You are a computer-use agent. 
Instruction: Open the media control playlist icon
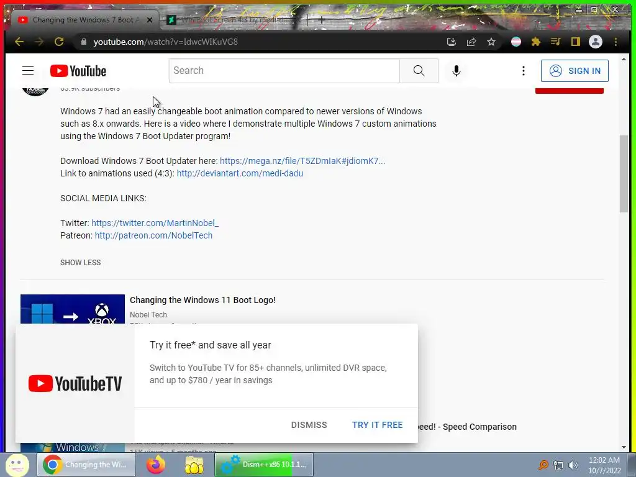click(x=556, y=42)
